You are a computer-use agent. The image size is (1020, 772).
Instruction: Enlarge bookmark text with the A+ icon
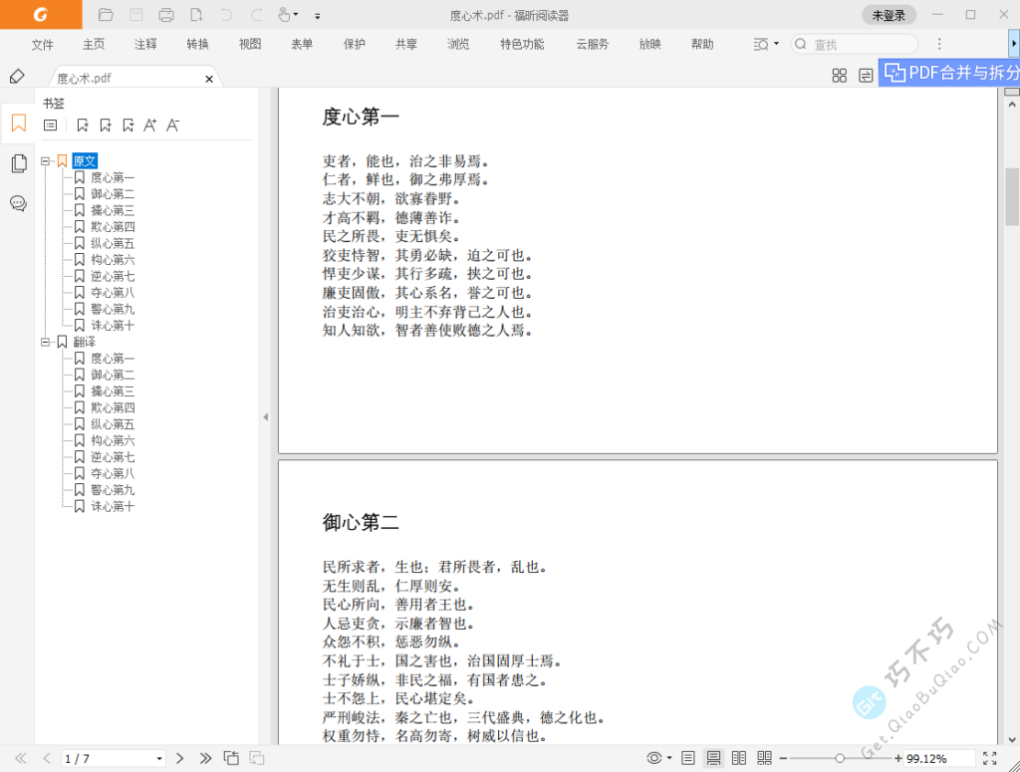[150, 125]
